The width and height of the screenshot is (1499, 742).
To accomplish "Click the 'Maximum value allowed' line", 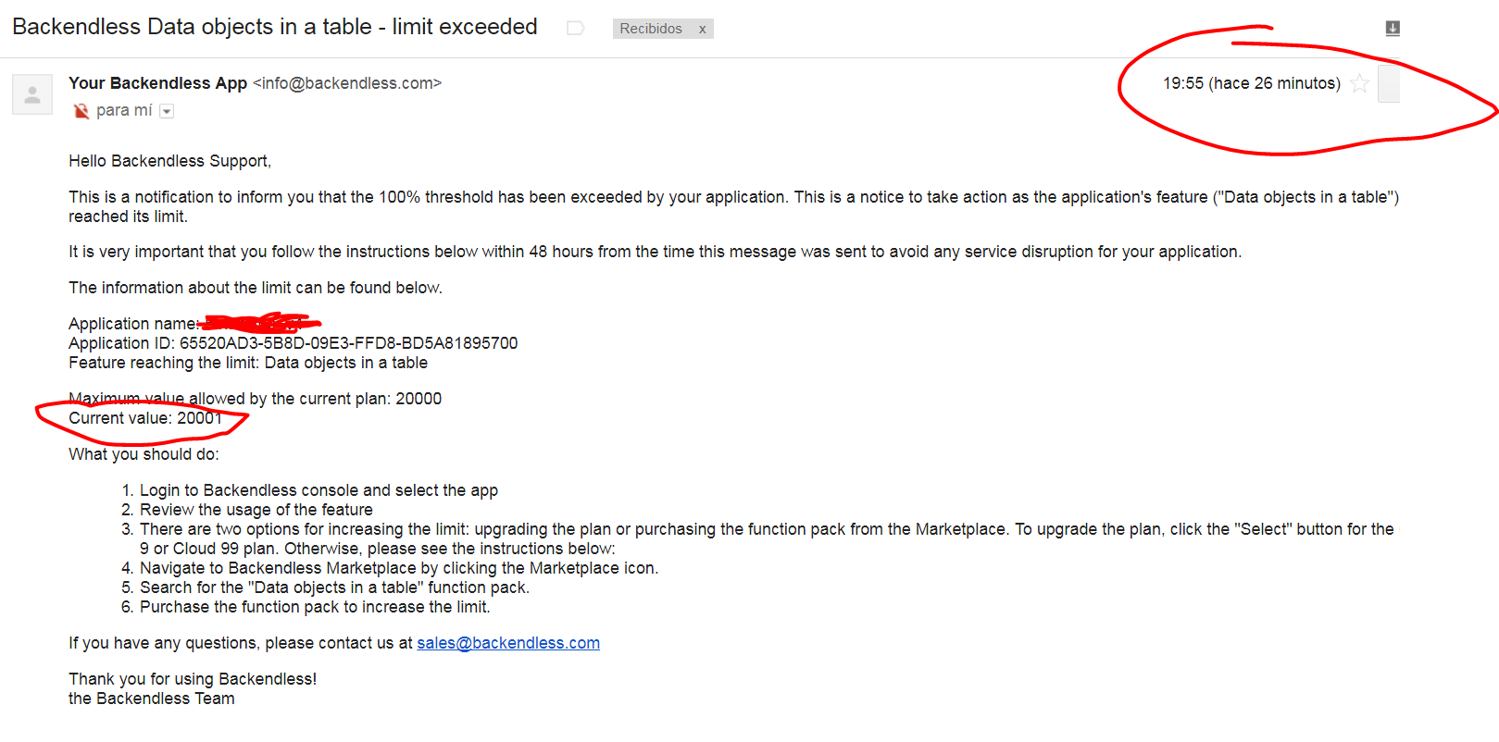I will tap(255, 399).
